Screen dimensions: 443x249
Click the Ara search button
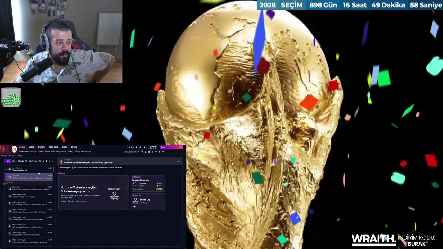pyautogui.click(x=132, y=147)
